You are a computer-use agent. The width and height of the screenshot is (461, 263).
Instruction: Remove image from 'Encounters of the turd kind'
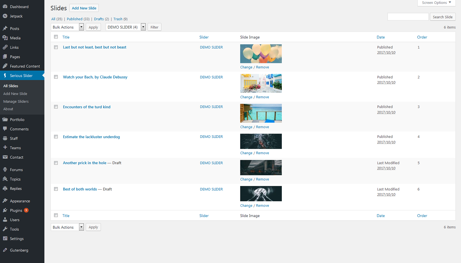pos(262,127)
